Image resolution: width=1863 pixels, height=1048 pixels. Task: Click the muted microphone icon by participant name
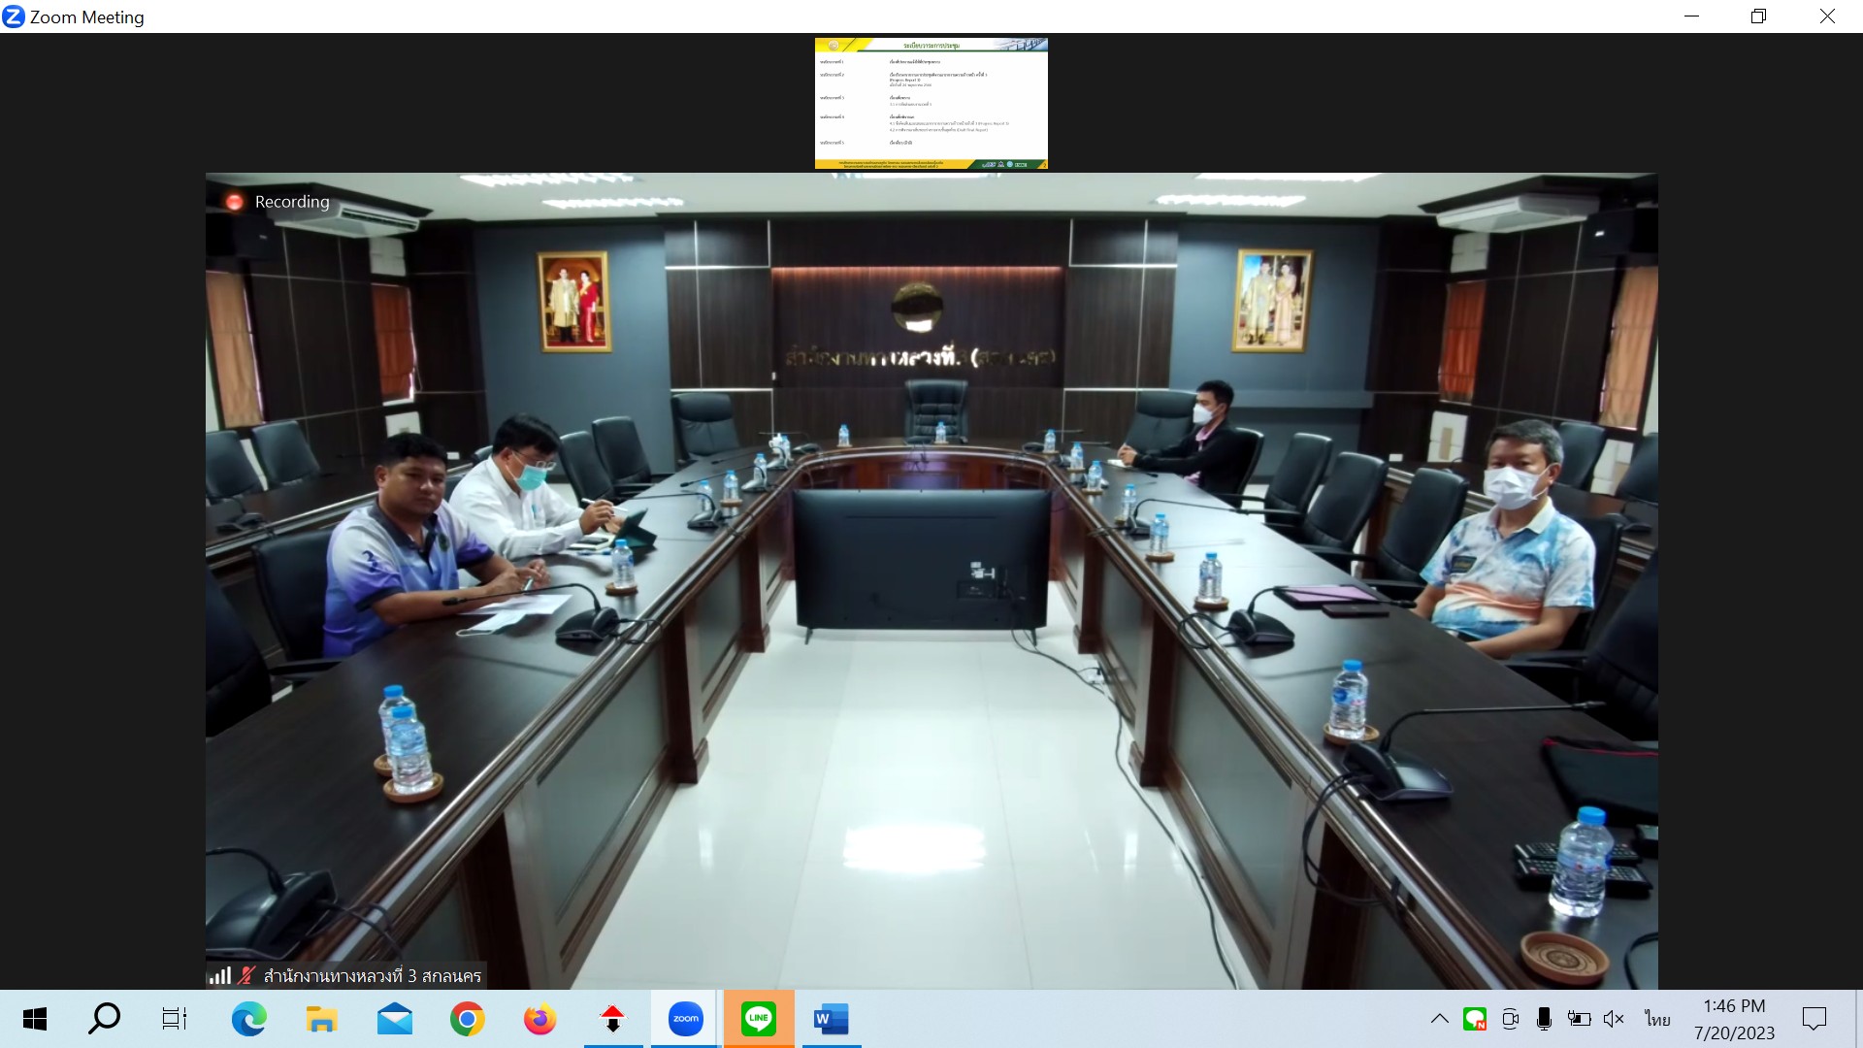[246, 975]
